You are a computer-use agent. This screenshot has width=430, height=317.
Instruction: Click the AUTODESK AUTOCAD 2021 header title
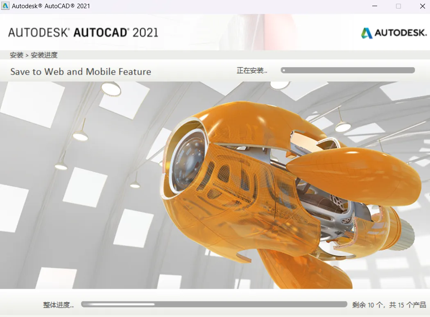click(83, 33)
